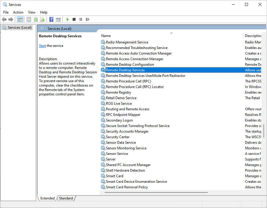
Task: Click the Pause Service toolbar icon
Action: pos(81,19)
